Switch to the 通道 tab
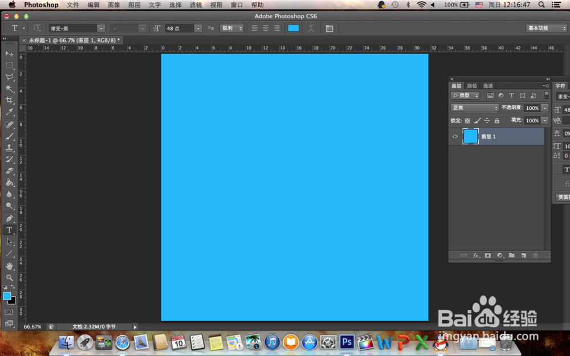Image resolution: width=570 pixels, height=356 pixels. 488,86
